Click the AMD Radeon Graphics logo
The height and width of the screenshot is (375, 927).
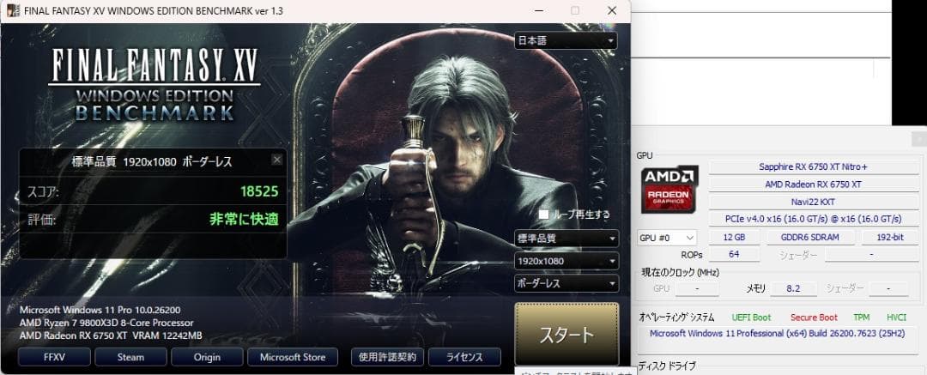[x=669, y=189]
